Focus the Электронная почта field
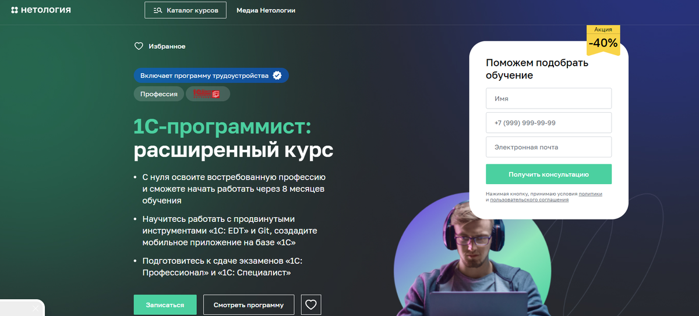This screenshot has height=316, width=699. (x=549, y=147)
